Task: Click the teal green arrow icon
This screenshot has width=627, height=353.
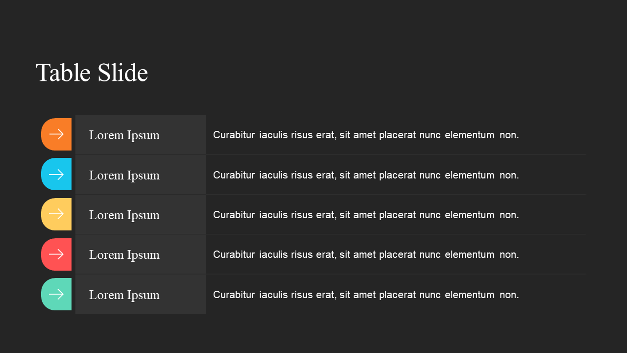Action: point(56,294)
